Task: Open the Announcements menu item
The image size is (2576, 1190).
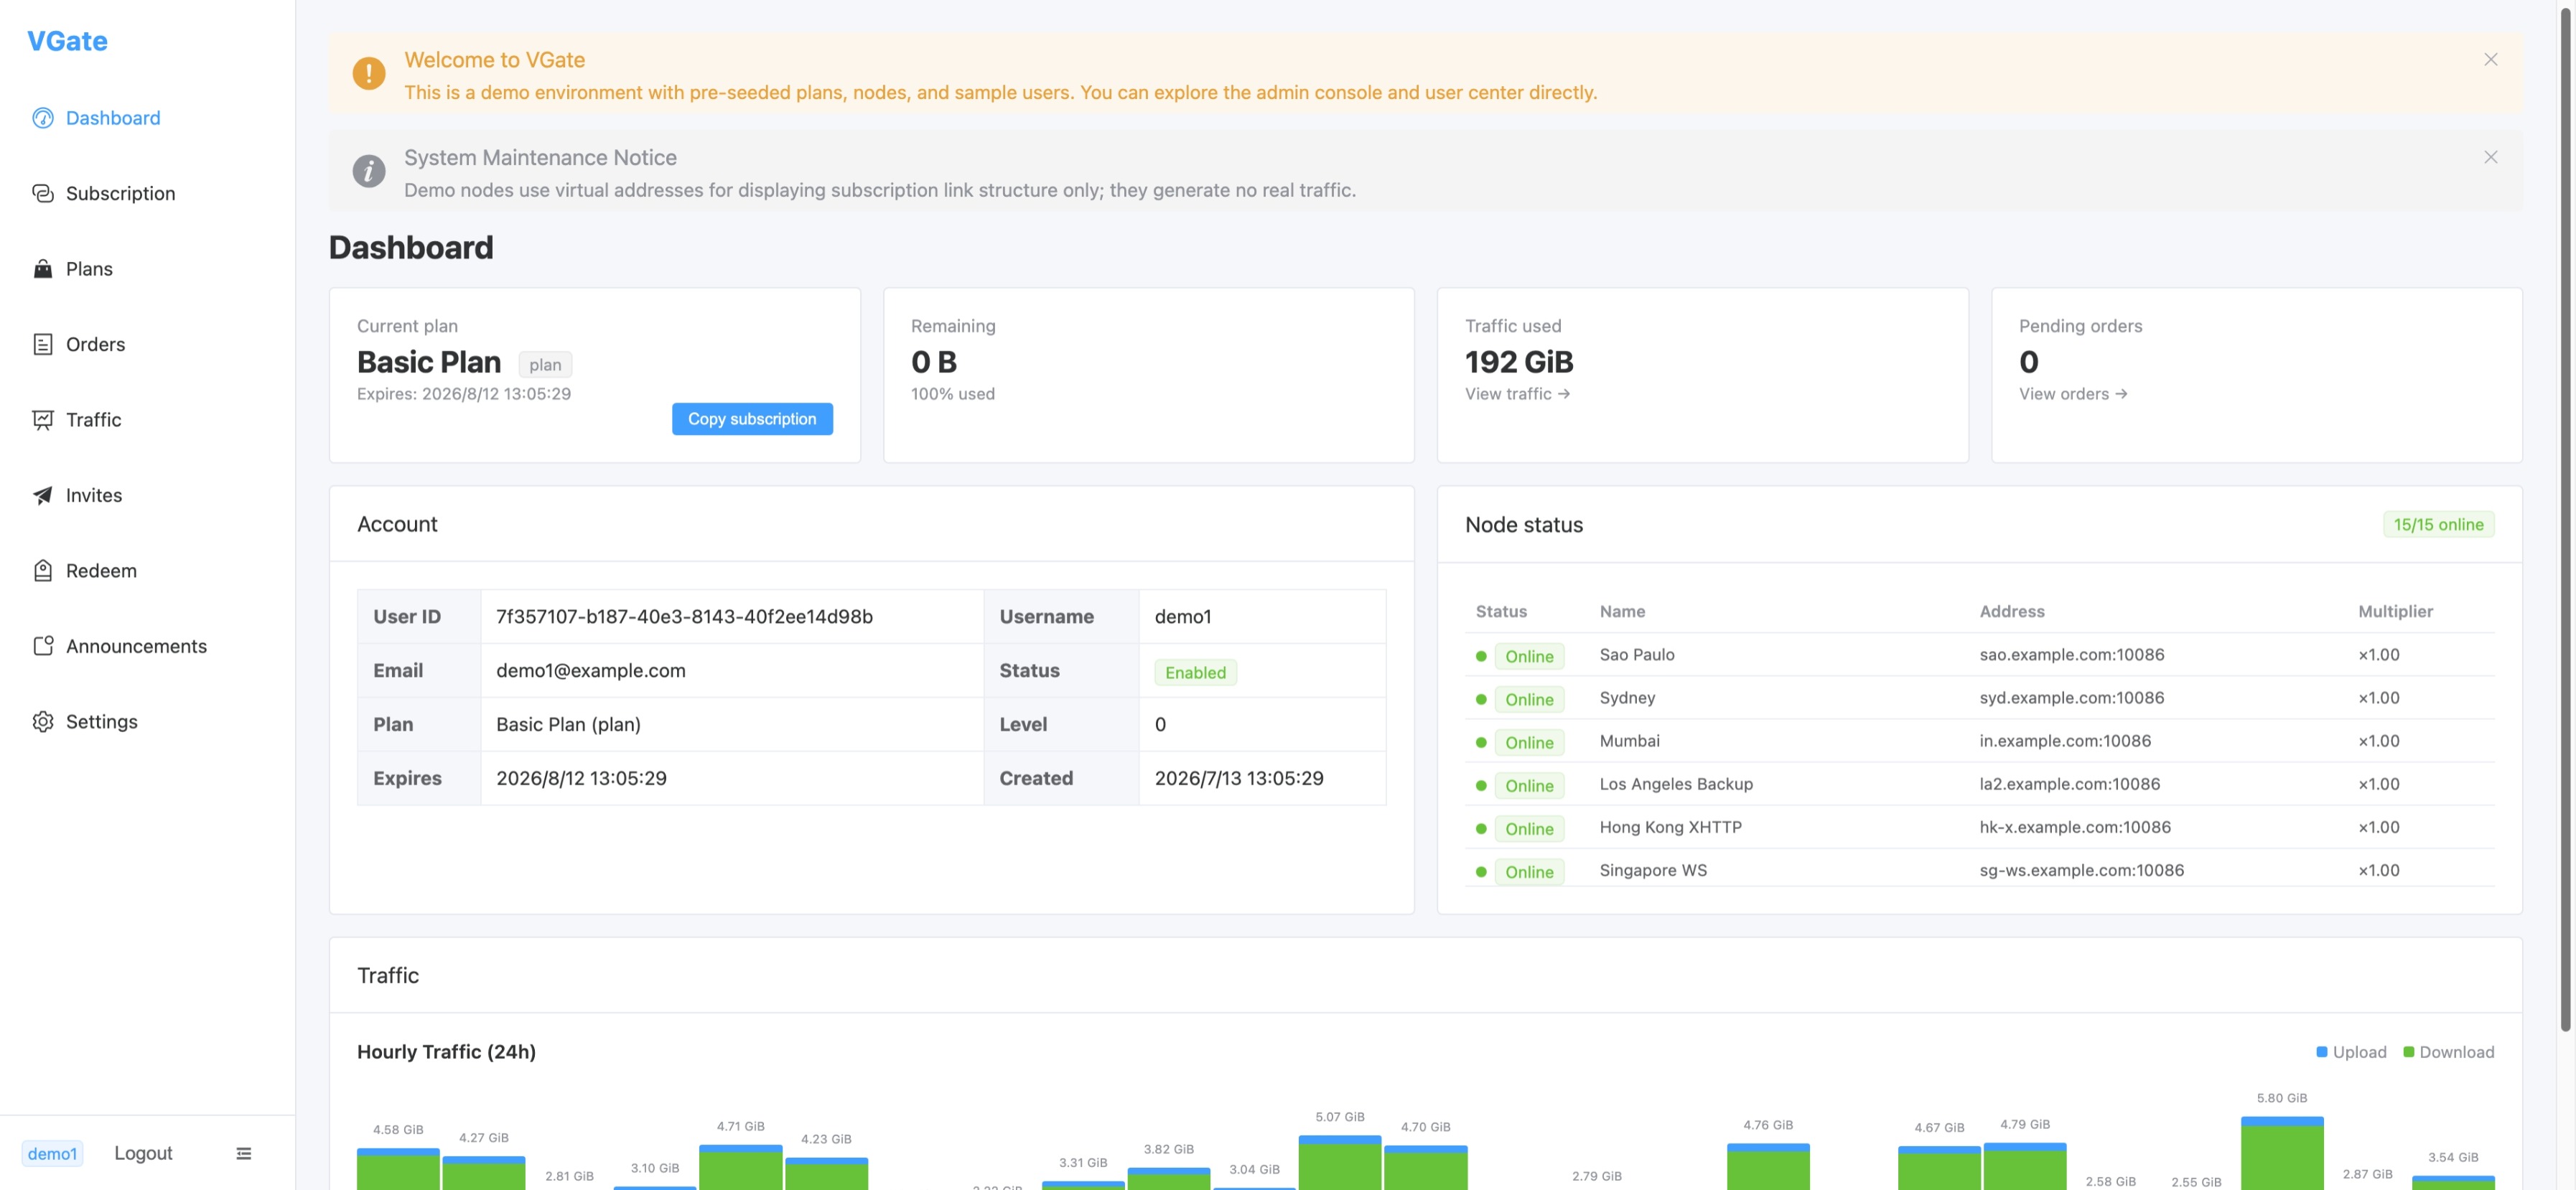Action: [x=147, y=646]
